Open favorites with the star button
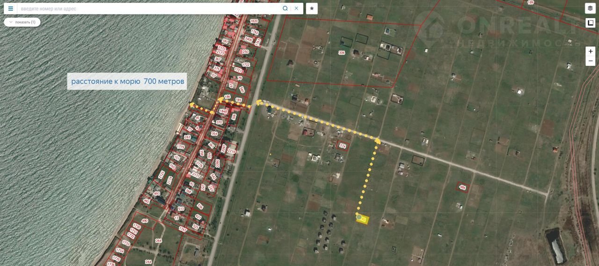This screenshot has height=266, width=599. [312, 8]
